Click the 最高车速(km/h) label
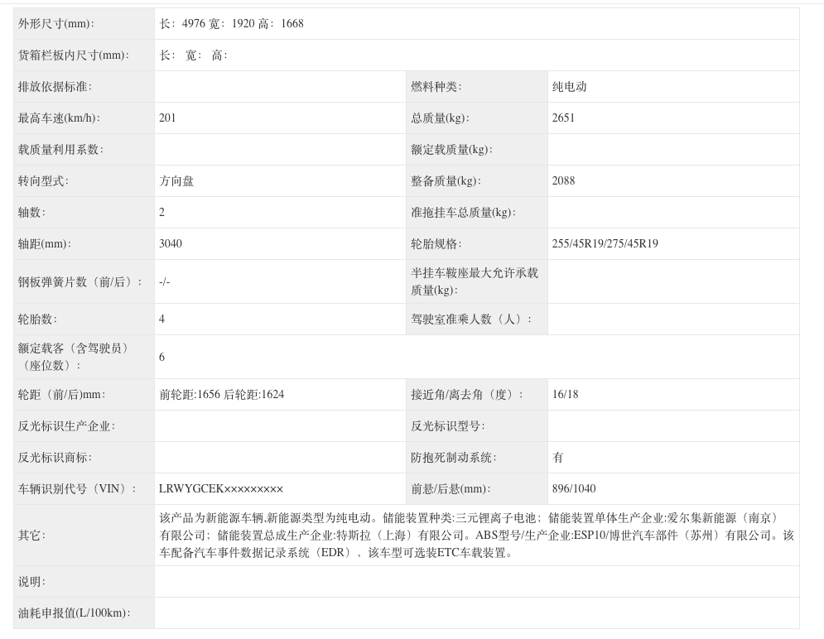 [59, 118]
